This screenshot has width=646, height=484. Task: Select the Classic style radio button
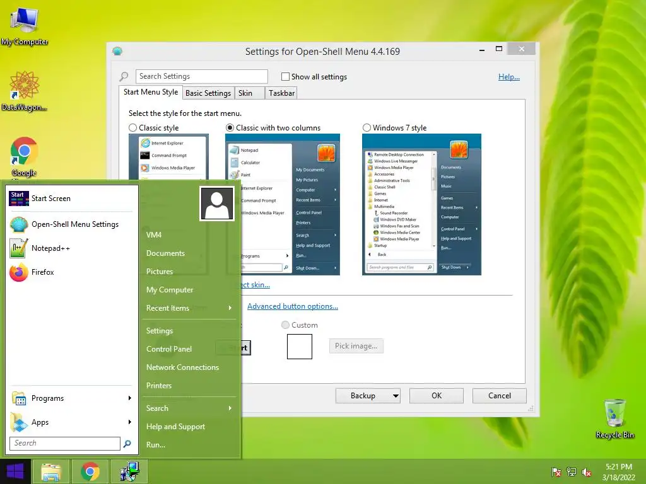[x=132, y=128]
